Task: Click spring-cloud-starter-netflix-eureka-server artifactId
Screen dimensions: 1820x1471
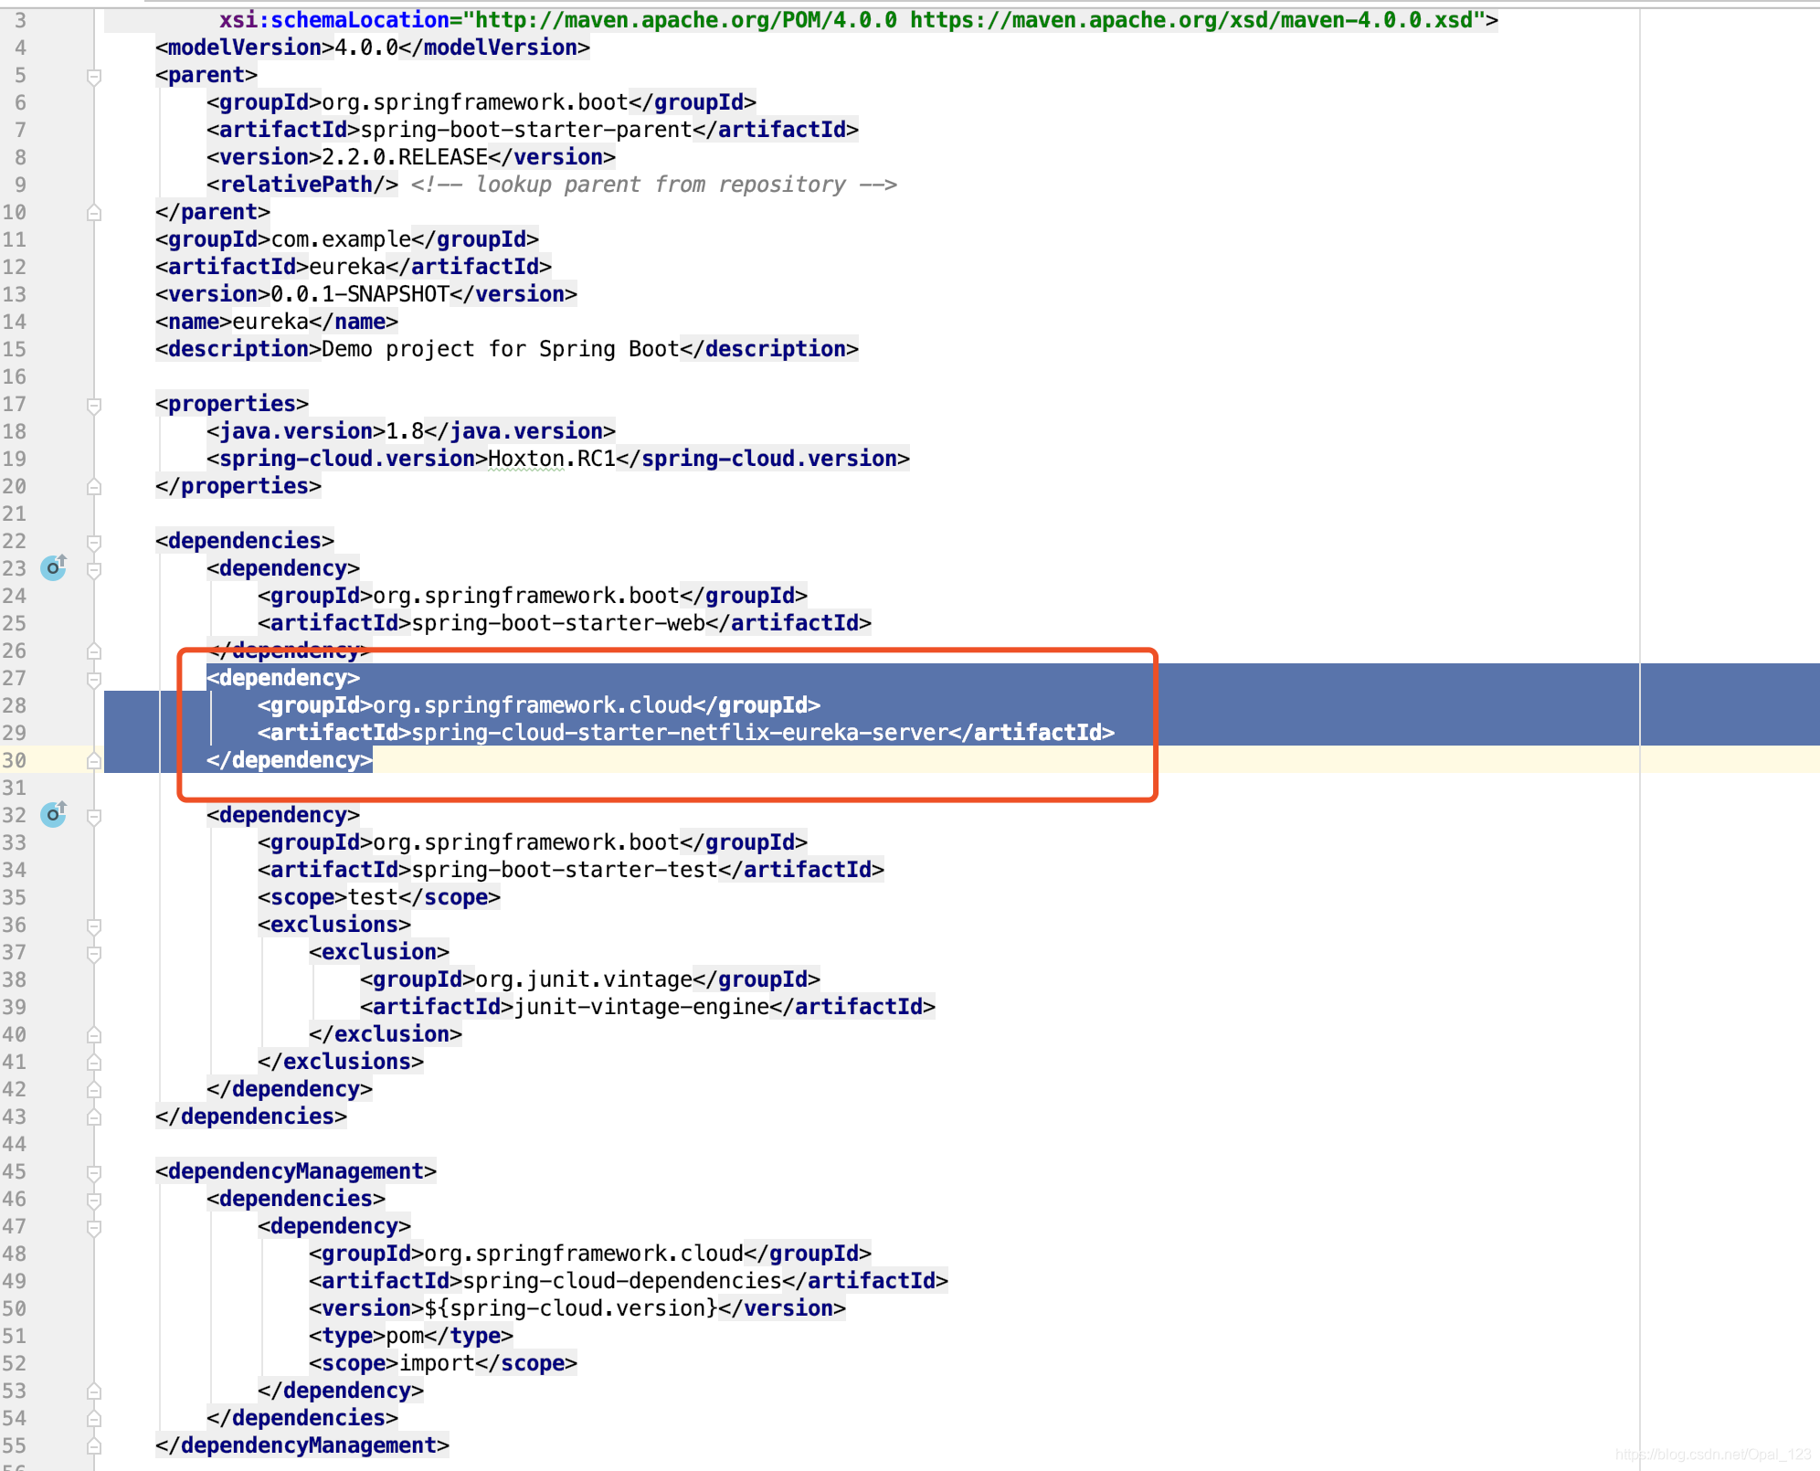Action: [680, 733]
